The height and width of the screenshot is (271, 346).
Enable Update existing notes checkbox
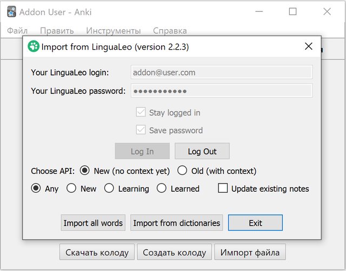pyautogui.click(x=223, y=188)
